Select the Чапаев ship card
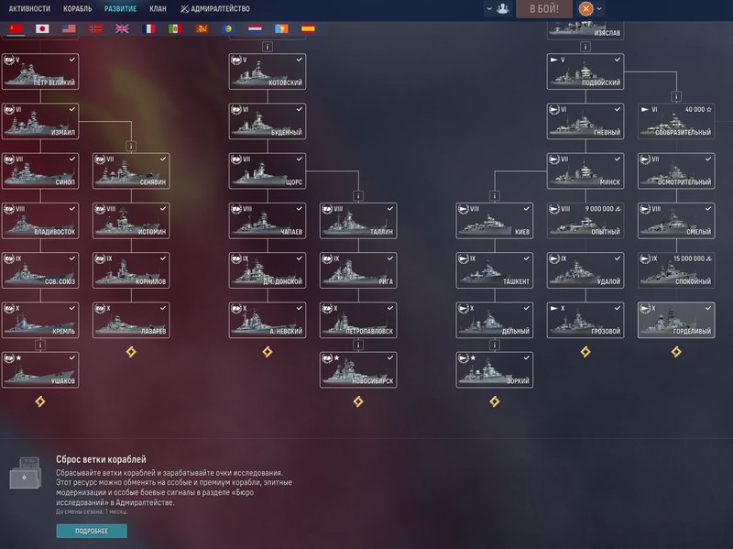 [x=268, y=221]
